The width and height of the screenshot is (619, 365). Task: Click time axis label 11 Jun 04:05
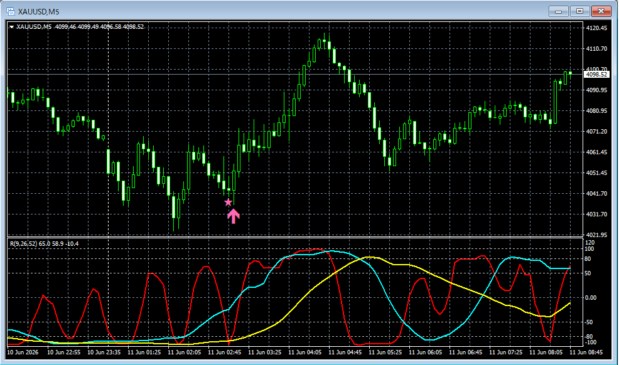pyautogui.click(x=304, y=352)
